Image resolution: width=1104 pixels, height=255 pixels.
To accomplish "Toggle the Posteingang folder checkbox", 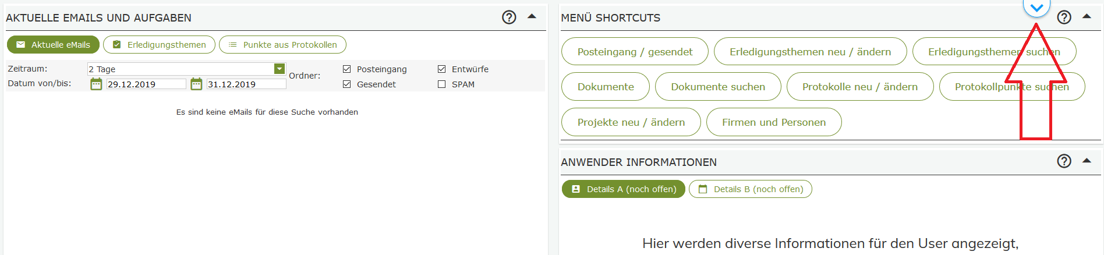I will [x=347, y=69].
